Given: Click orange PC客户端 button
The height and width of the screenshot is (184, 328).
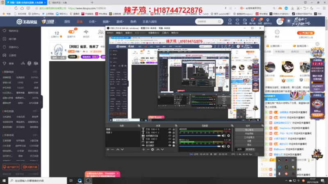Looking at the screenshot, I should (x=305, y=33).
